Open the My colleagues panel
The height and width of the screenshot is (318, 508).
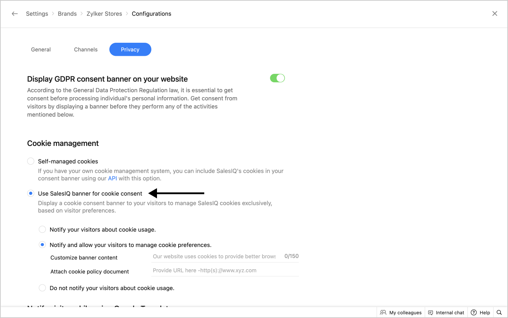[401, 312]
